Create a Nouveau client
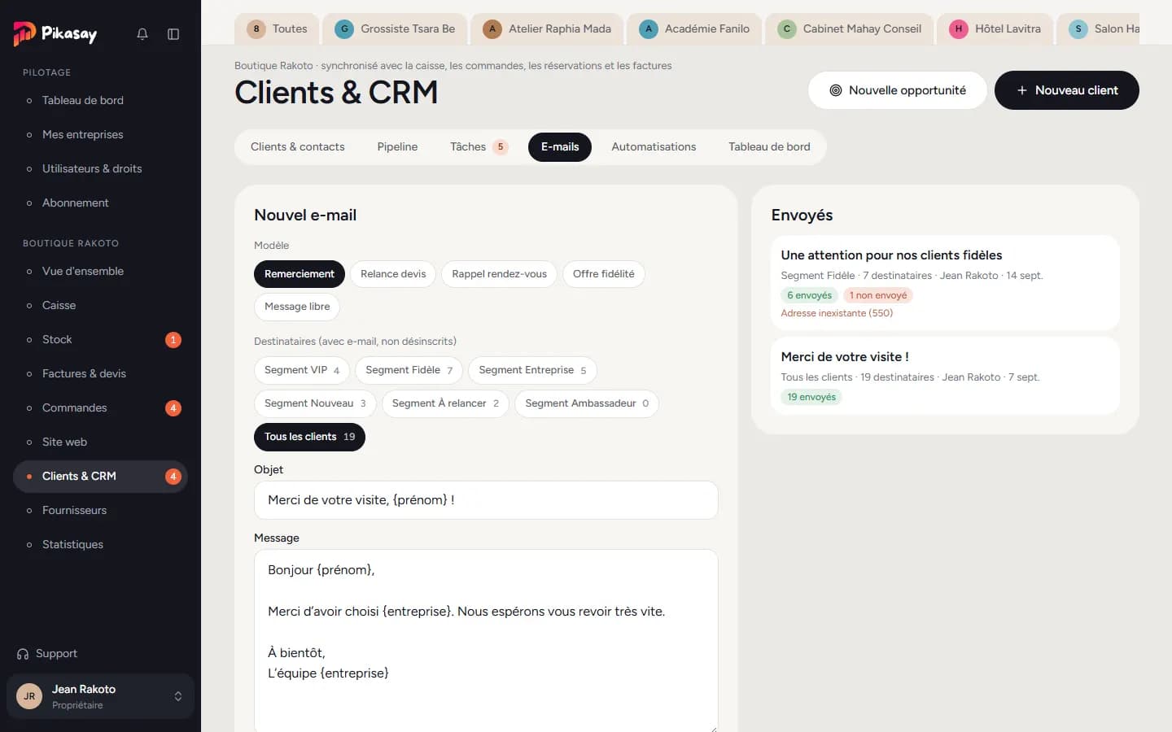 coord(1067,90)
